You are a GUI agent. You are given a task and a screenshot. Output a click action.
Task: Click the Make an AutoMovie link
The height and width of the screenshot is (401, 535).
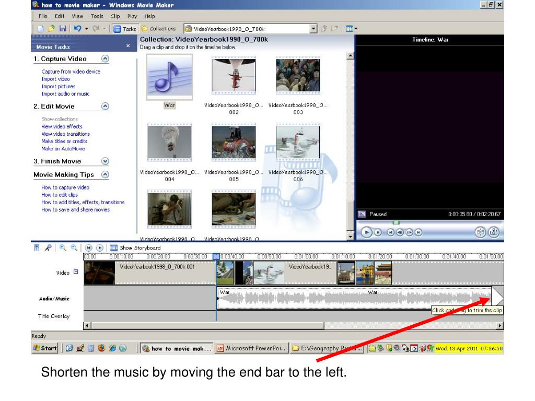click(x=63, y=149)
